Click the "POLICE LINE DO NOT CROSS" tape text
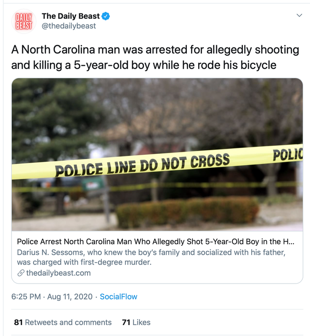Image resolution: width=310 pixels, height=336 pixels. click(x=142, y=165)
